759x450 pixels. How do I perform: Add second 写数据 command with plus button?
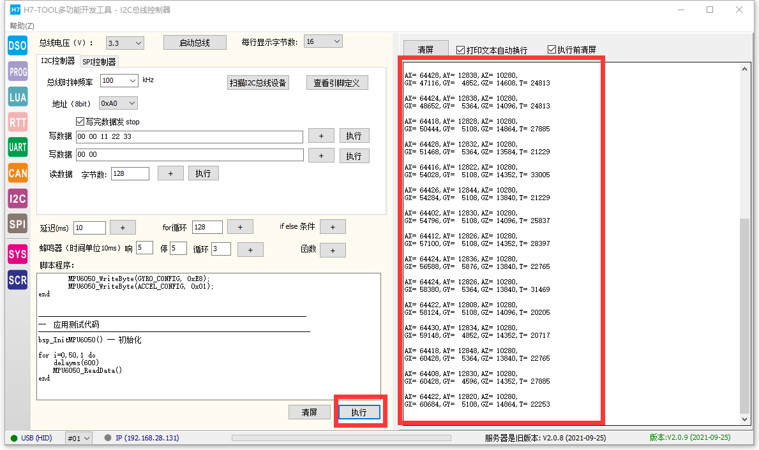(x=322, y=156)
